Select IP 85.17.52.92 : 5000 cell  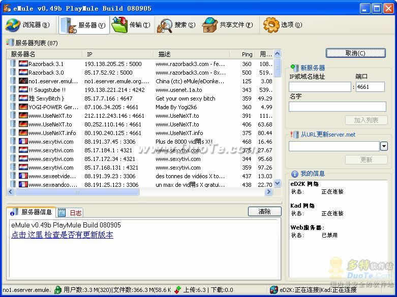(108, 73)
